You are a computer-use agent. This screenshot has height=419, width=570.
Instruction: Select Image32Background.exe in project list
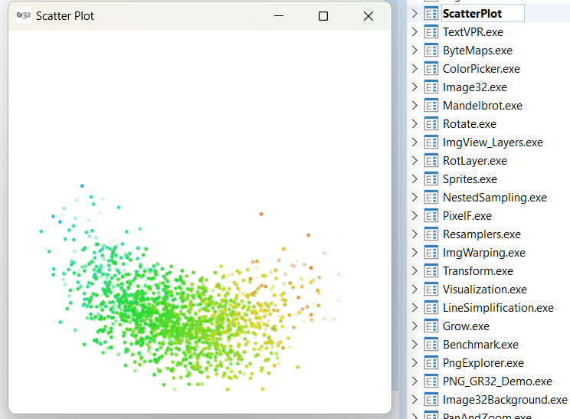tap(505, 400)
